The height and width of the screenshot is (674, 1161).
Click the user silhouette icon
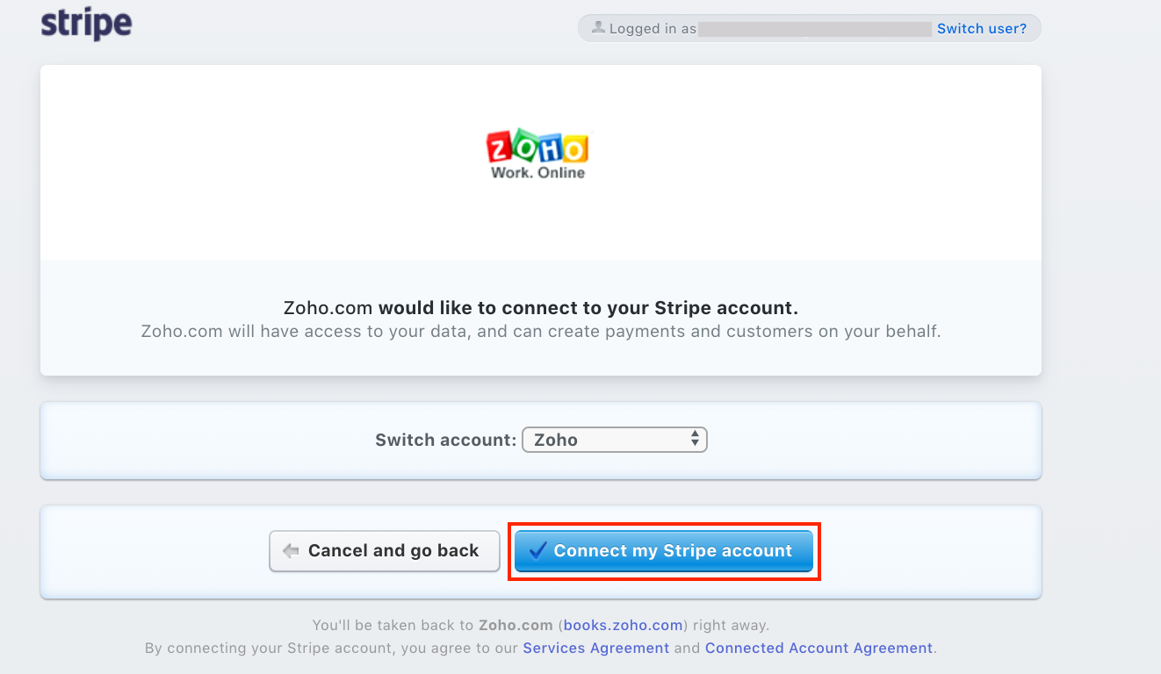(x=598, y=27)
